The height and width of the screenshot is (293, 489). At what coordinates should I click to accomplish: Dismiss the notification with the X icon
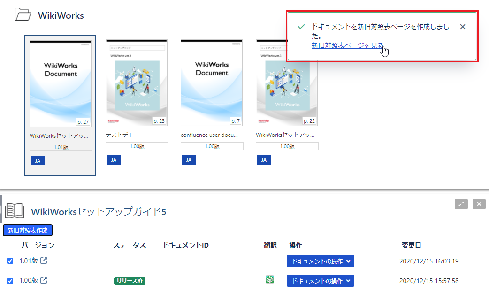[463, 27]
